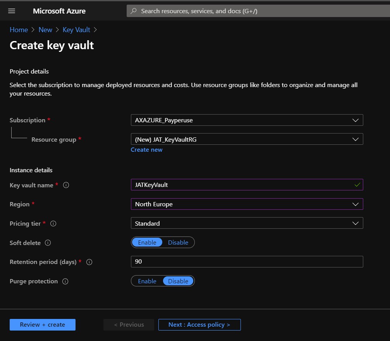Viewport: 390px width, 341px height.
Task: Go to Key Vault breadcrumb
Action: coord(76,30)
